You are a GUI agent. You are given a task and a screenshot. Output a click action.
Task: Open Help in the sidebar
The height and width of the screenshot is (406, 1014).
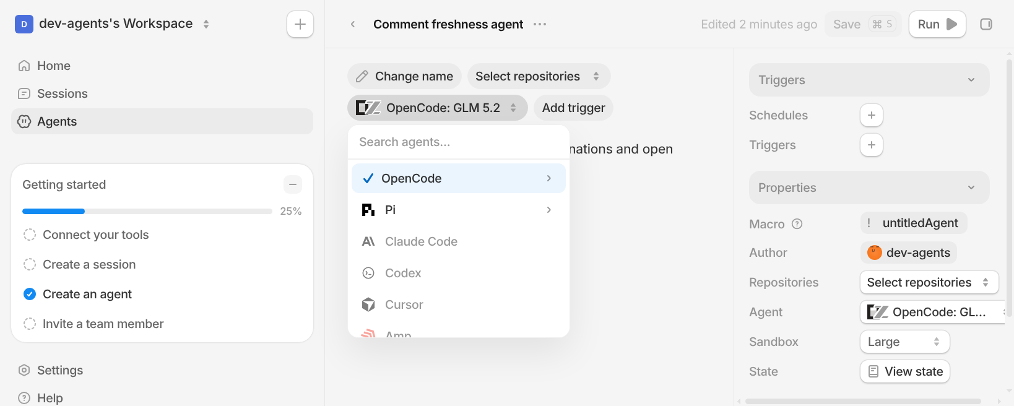[162, 398]
